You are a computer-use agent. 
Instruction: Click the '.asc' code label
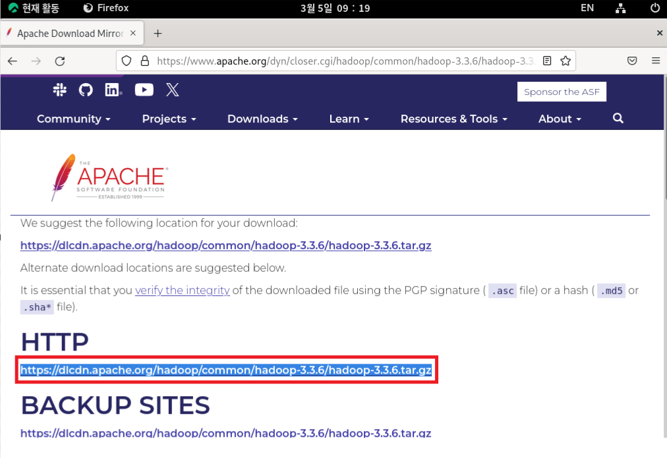click(x=502, y=291)
